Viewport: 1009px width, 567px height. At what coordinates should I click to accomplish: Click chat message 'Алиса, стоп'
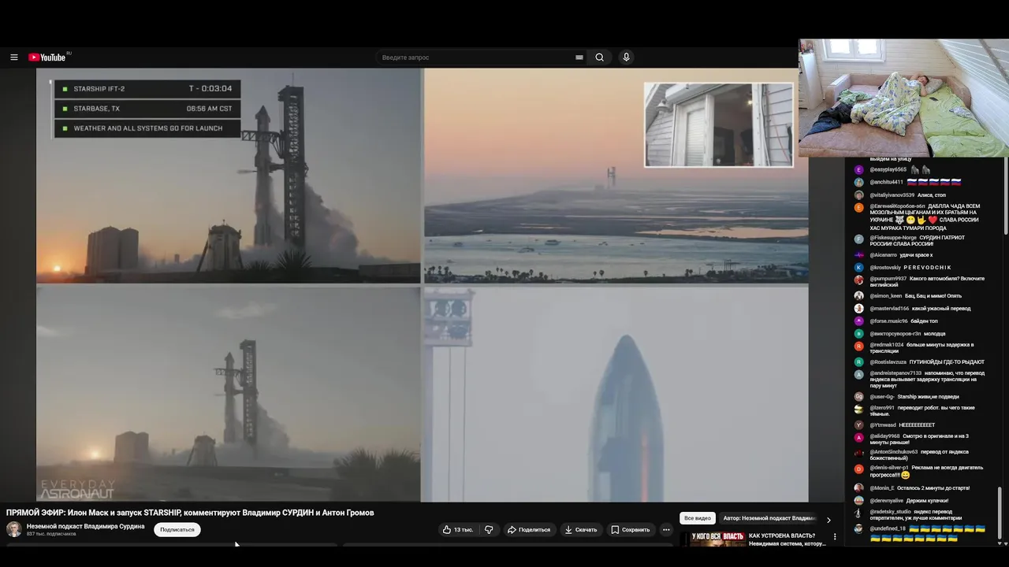coord(931,195)
